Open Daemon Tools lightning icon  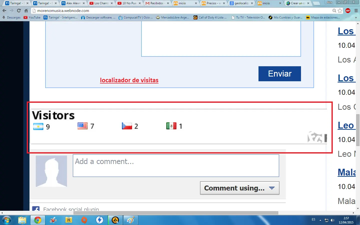pyautogui.click(x=99, y=220)
